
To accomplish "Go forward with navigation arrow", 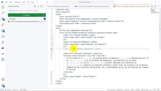I will pos(51,2).
